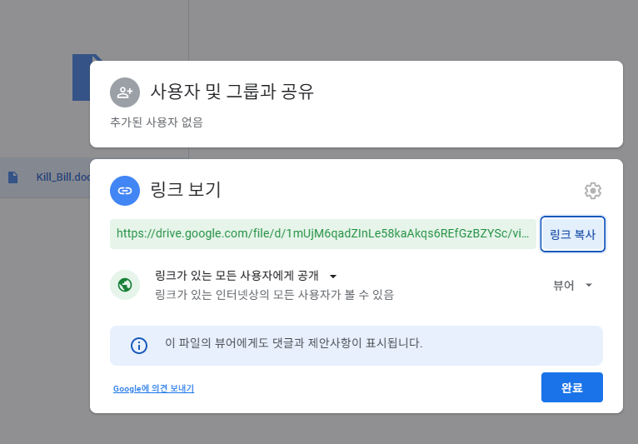Open link settings gear icon
The width and height of the screenshot is (638, 444).
(593, 191)
